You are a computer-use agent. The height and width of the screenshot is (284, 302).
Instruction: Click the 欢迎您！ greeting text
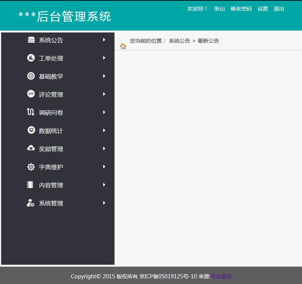(x=197, y=9)
